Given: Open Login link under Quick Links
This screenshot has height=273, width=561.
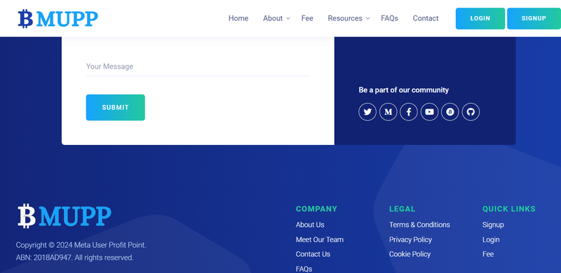Looking at the screenshot, I should (x=491, y=239).
